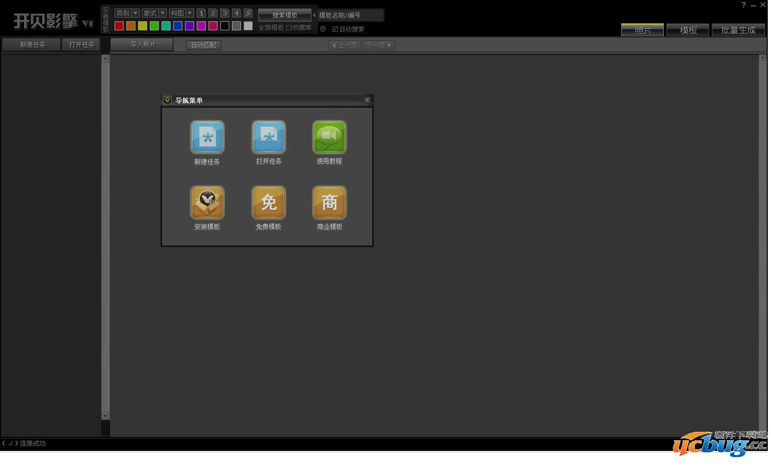Enable the 收藏库 checkbox
This screenshot has width=771, height=468.
coord(289,28)
